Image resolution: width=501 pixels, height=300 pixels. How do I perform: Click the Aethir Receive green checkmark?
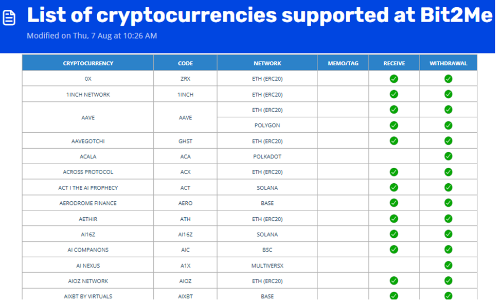point(394,218)
